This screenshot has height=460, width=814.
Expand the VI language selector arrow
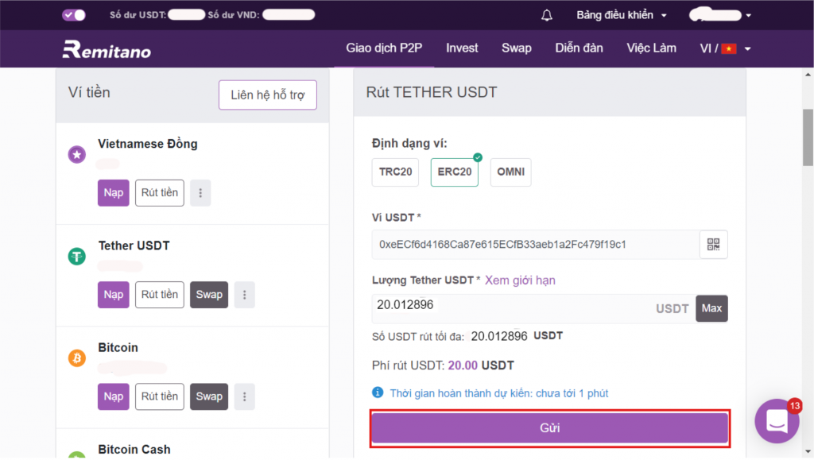(747, 48)
